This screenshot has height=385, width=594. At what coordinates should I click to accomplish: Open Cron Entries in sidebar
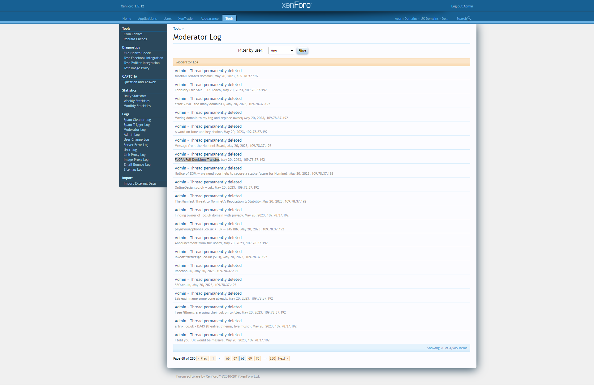pos(133,34)
